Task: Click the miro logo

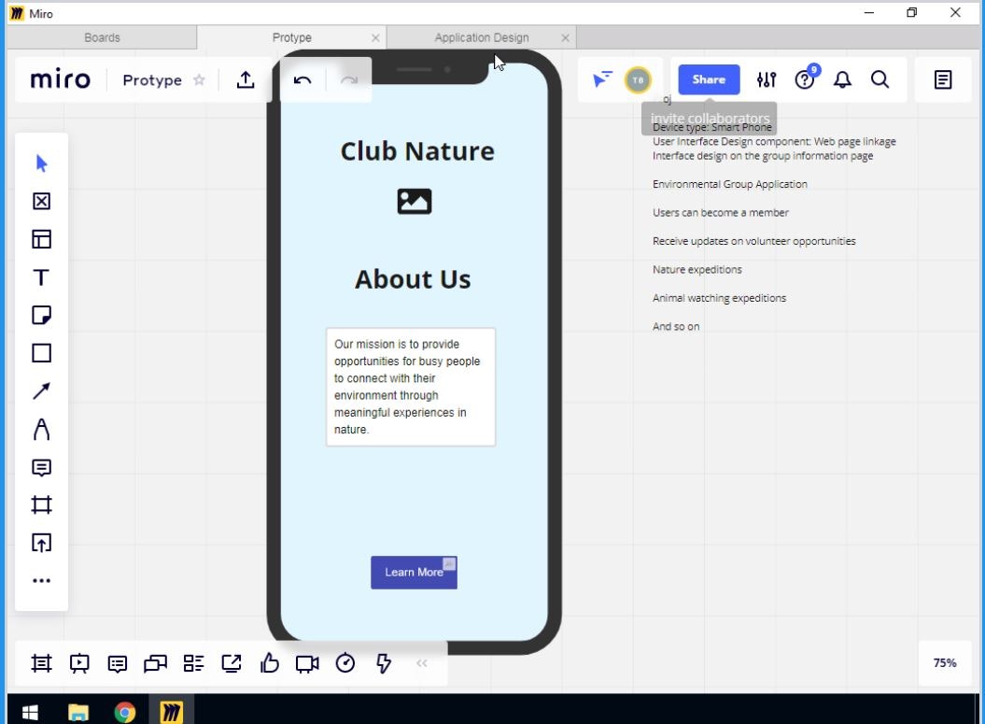Action: click(61, 79)
